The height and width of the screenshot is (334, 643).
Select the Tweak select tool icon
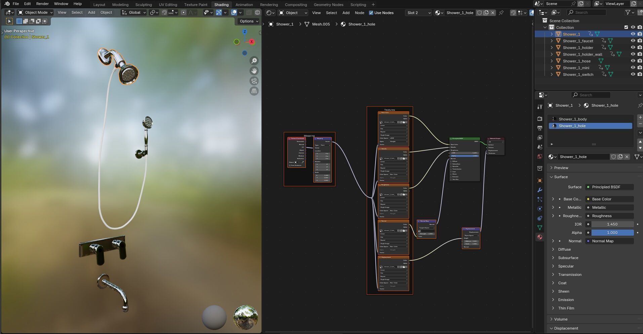[9, 21]
